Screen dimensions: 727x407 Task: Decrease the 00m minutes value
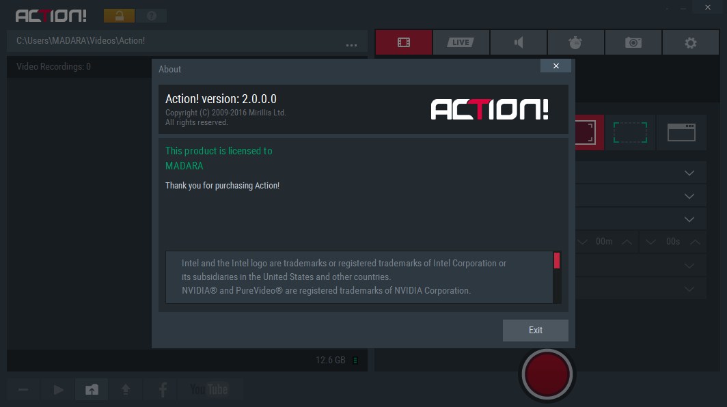[583, 242]
